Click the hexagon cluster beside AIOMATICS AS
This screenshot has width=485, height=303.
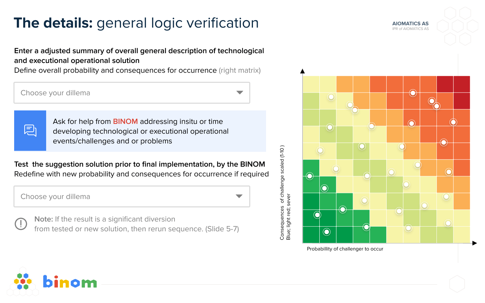pos(458,26)
